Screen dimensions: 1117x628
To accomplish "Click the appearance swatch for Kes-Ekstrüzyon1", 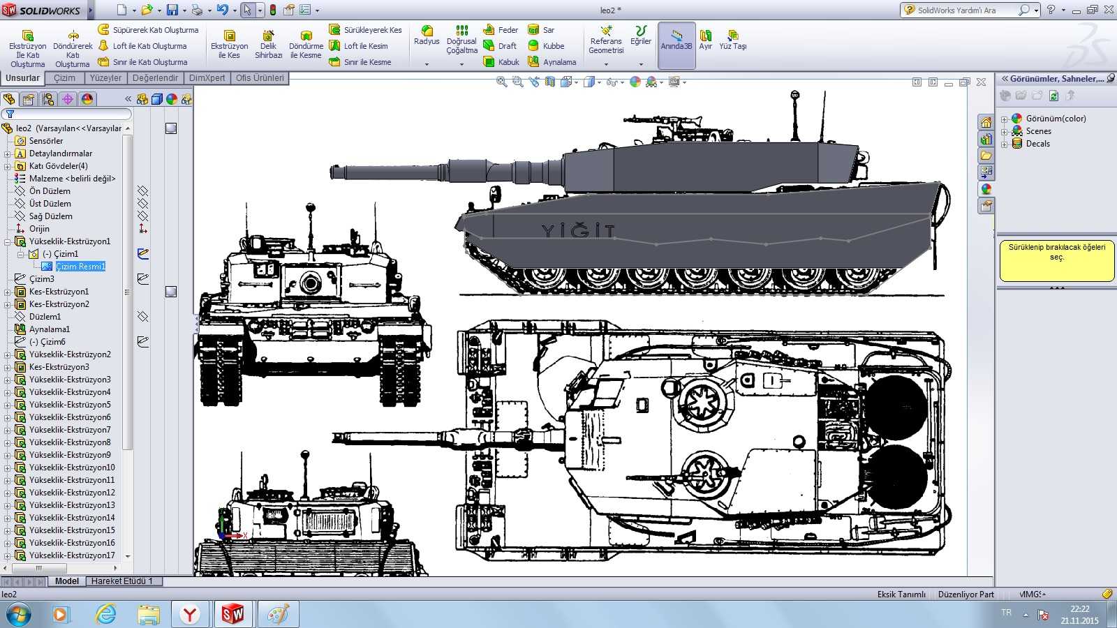I will click(x=171, y=292).
